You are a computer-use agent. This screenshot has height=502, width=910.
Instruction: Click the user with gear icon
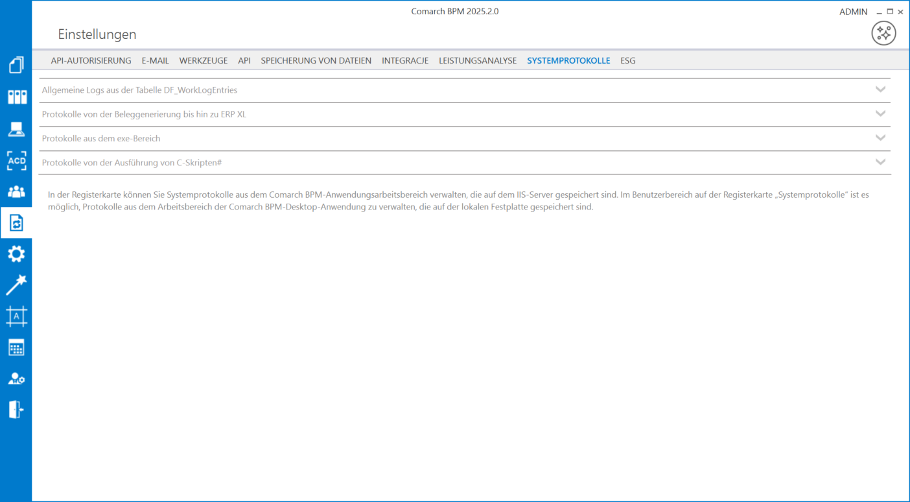pyautogui.click(x=16, y=379)
